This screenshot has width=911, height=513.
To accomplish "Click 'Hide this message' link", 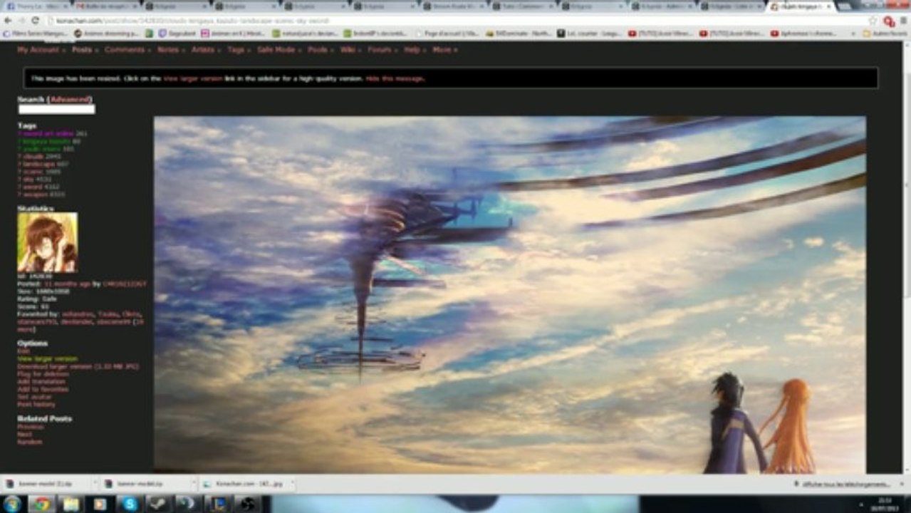I will (395, 78).
